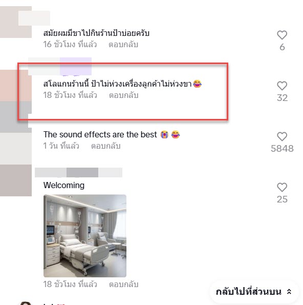
Task: Click ตอบกลับ under the 1 วัน comment
Action: pos(105,146)
